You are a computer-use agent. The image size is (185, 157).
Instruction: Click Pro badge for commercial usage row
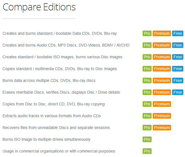147,151
